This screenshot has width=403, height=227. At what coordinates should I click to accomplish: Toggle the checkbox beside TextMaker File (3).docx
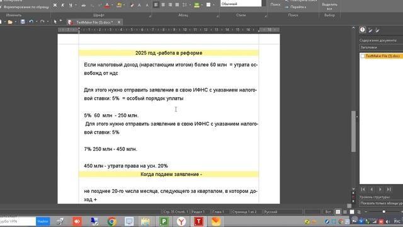point(363,56)
